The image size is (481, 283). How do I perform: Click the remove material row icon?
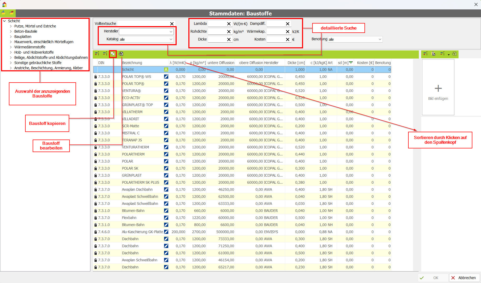[x=105, y=54]
